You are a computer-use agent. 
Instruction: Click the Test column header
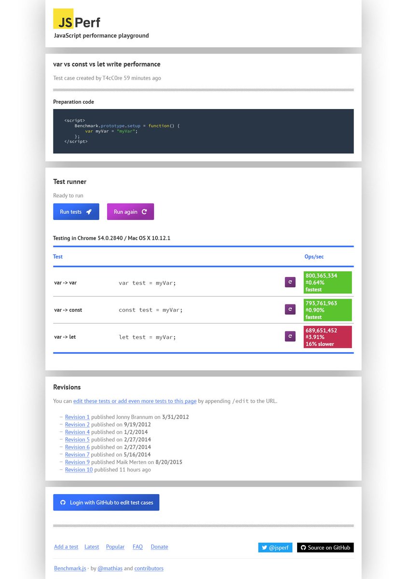(x=58, y=257)
